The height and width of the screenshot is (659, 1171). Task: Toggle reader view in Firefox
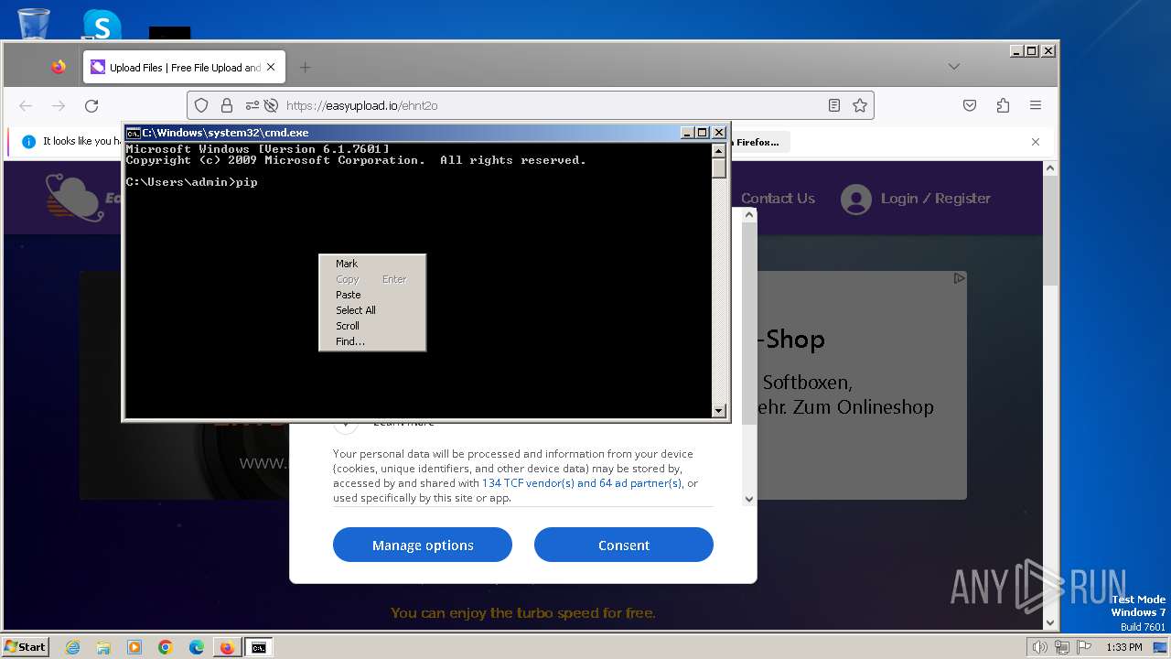click(834, 105)
